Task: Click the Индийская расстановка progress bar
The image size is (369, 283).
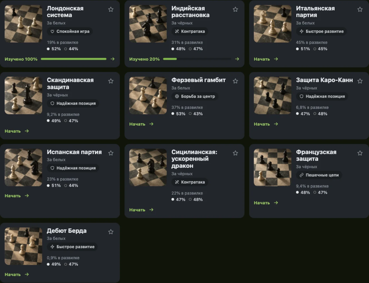Action: click(x=197, y=59)
